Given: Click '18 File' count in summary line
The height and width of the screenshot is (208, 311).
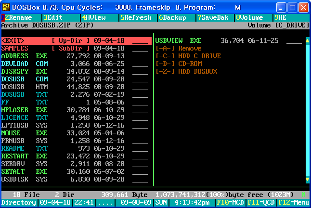Looking at the screenshot, I should pos(26,195).
